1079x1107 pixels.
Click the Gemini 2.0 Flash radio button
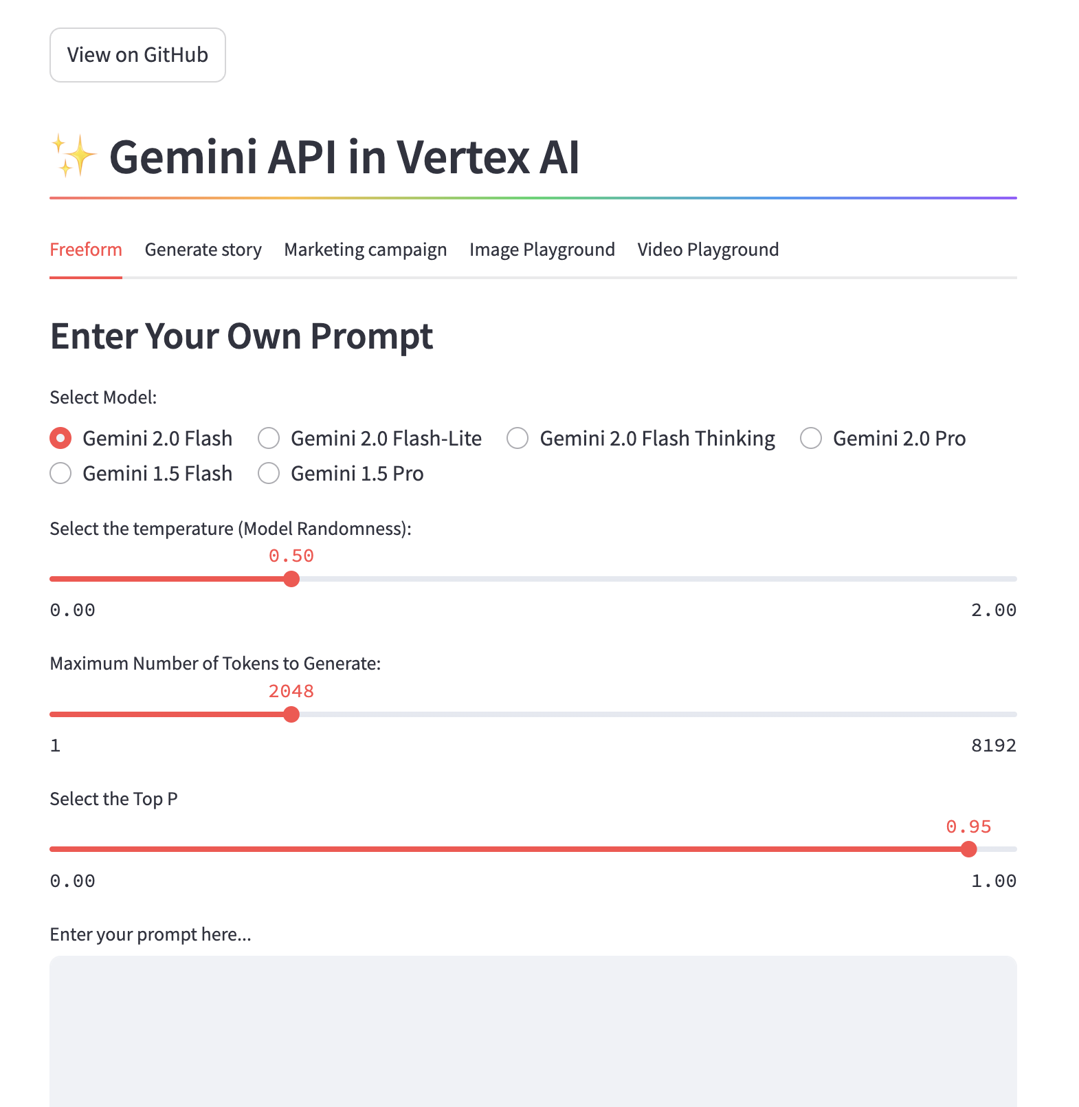60,438
